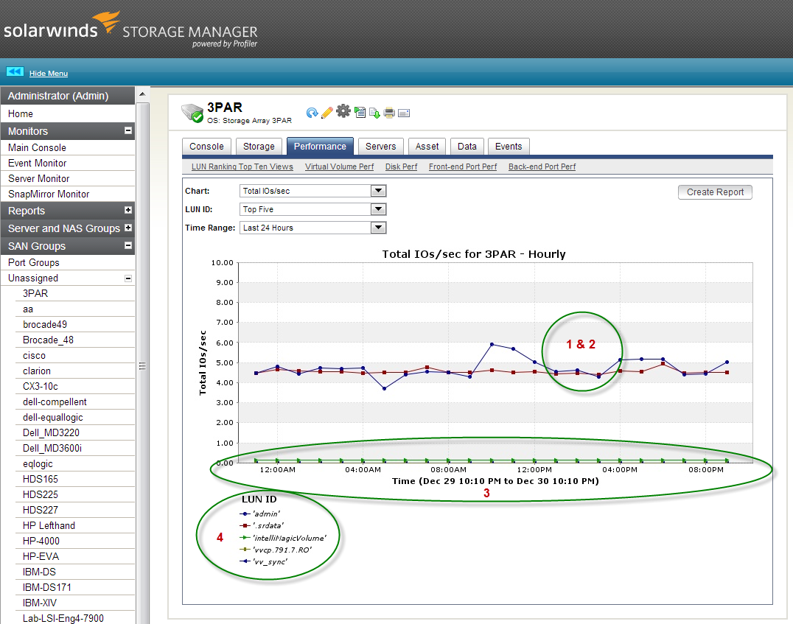Click the Create Report button

715,192
